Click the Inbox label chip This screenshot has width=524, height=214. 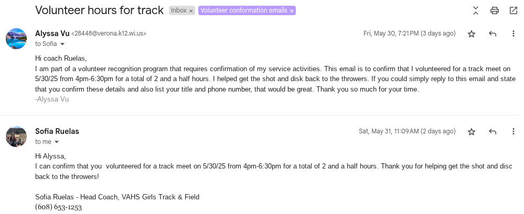pyautogui.click(x=178, y=10)
